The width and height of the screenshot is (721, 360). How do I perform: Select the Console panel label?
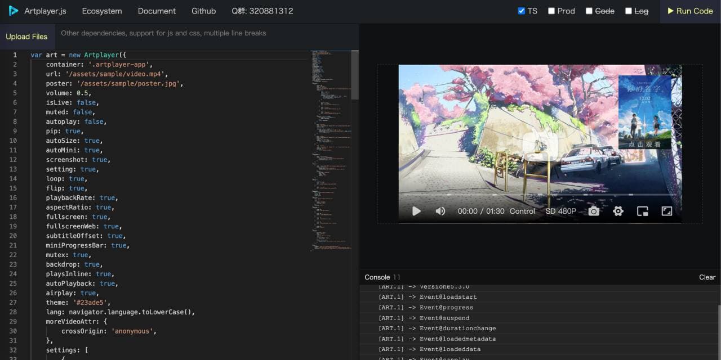(377, 277)
